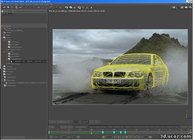Collapse the second group node in the tree

(x=4, y=52)
